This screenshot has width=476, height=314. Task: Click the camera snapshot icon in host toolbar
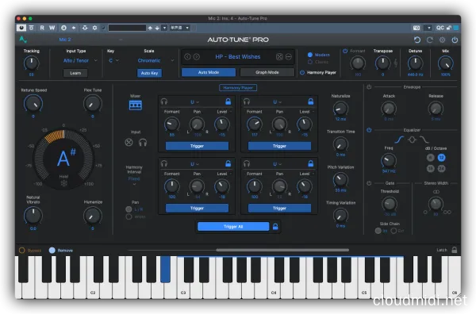pos(416,28)
